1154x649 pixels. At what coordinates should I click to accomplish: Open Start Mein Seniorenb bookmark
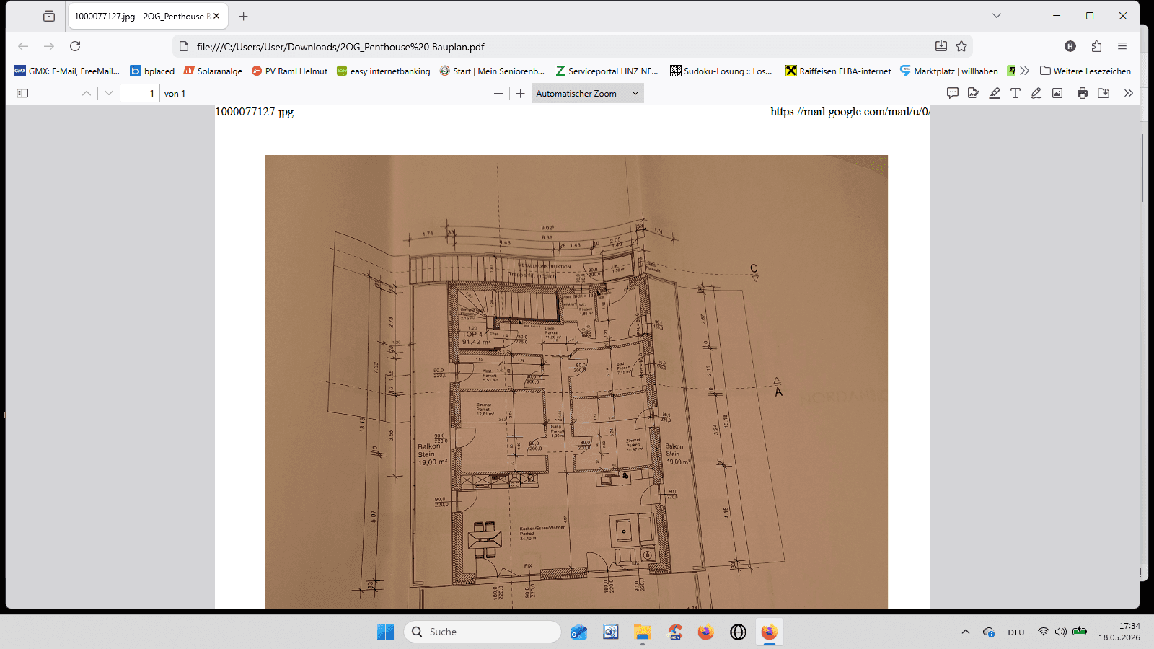pyautogui.click(x=492, y=71)
